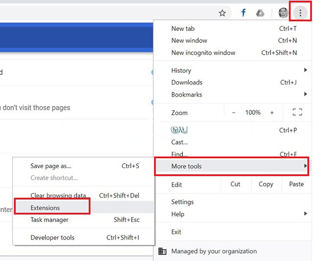Click the bookmark star icon
The height and width of the screenshot is (261, 313).
(x=222, y=13)
